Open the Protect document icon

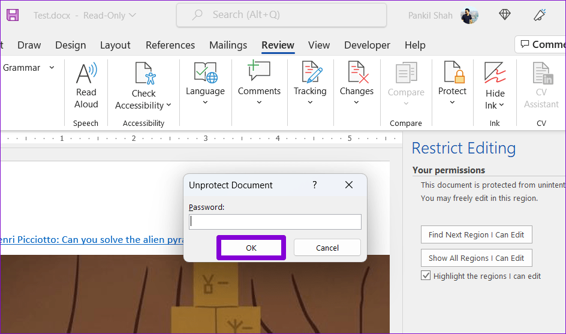click(x=452, y=73)
